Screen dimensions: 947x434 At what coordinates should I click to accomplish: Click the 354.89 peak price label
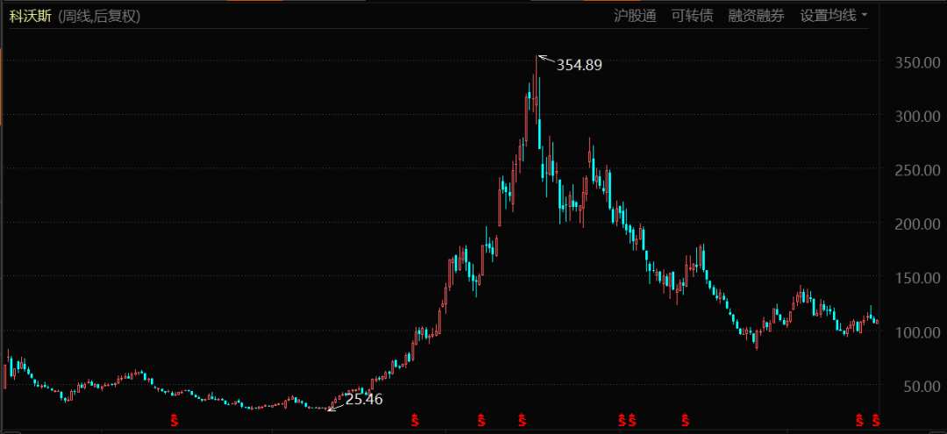click(x=579, y=64)
